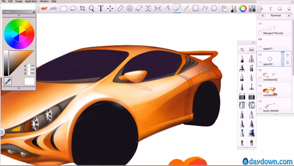Screen dimensions: 294x166
Task: Open the Normal blend mode selector
Action: tap(276, 15)
